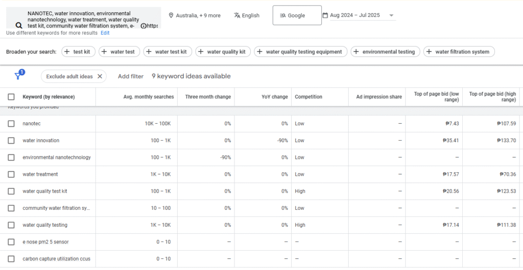
Task: Click the calendar icon beside date range
Action: pos(325,15)
